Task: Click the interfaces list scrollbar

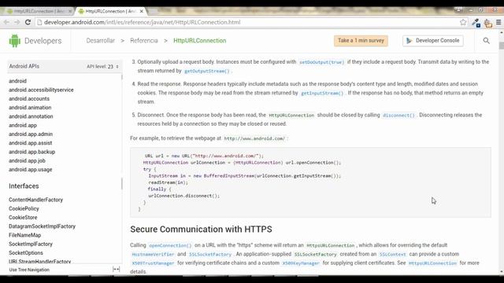Action: (121, 184)
